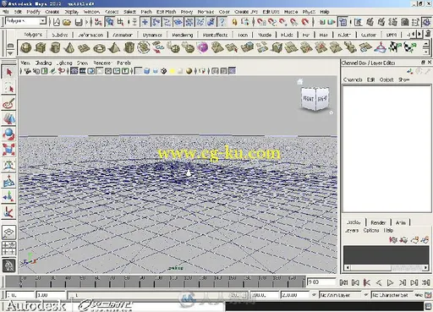
Task: Click the ViewCube home icon
Action: coord(300,81)
